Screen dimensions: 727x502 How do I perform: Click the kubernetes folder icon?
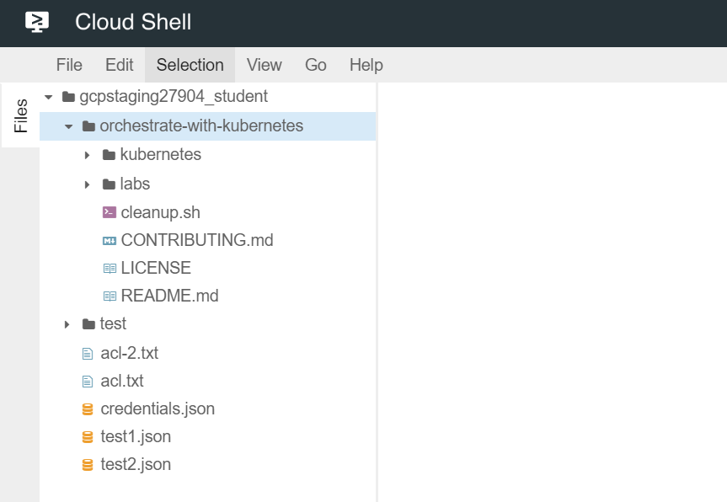click(x=109, y=155)
